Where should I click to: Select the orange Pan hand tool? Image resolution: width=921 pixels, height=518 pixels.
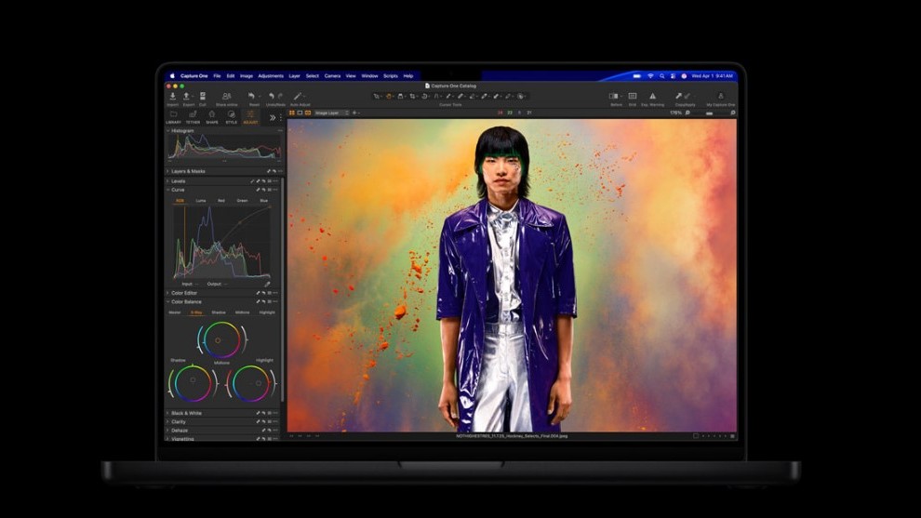[388, 96]
